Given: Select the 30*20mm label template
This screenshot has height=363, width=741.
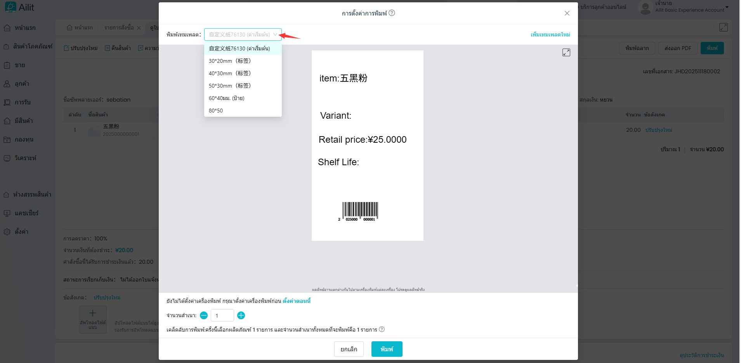Looking at the screenshot, I should pos(230,61).
